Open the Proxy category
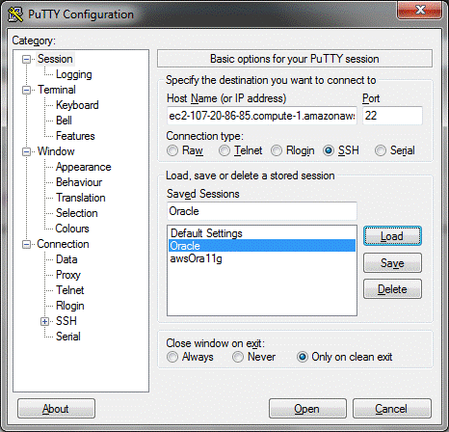The image size is (449, 432). [x=68, y=275]
